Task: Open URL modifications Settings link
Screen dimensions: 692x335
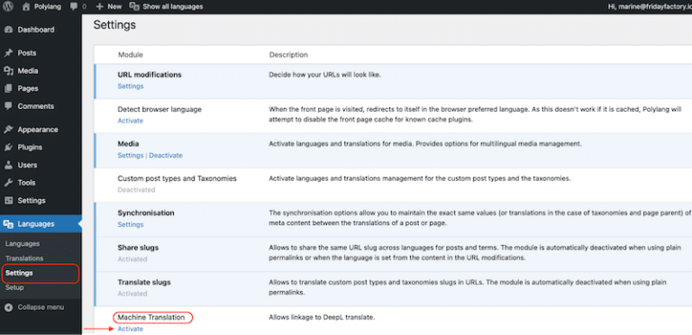Action: click(131, 86)
